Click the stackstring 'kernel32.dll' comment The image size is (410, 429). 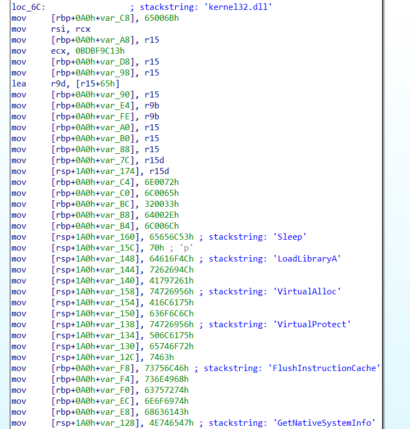[x=201, y=7]
